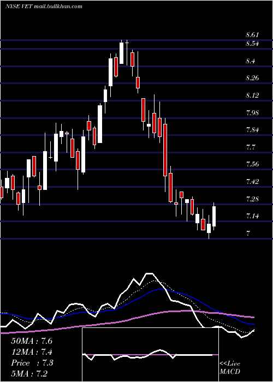The image size is (273, 382).
Task: Click the Price : 7.3 legend value
Action: click(x=32, y=363)
